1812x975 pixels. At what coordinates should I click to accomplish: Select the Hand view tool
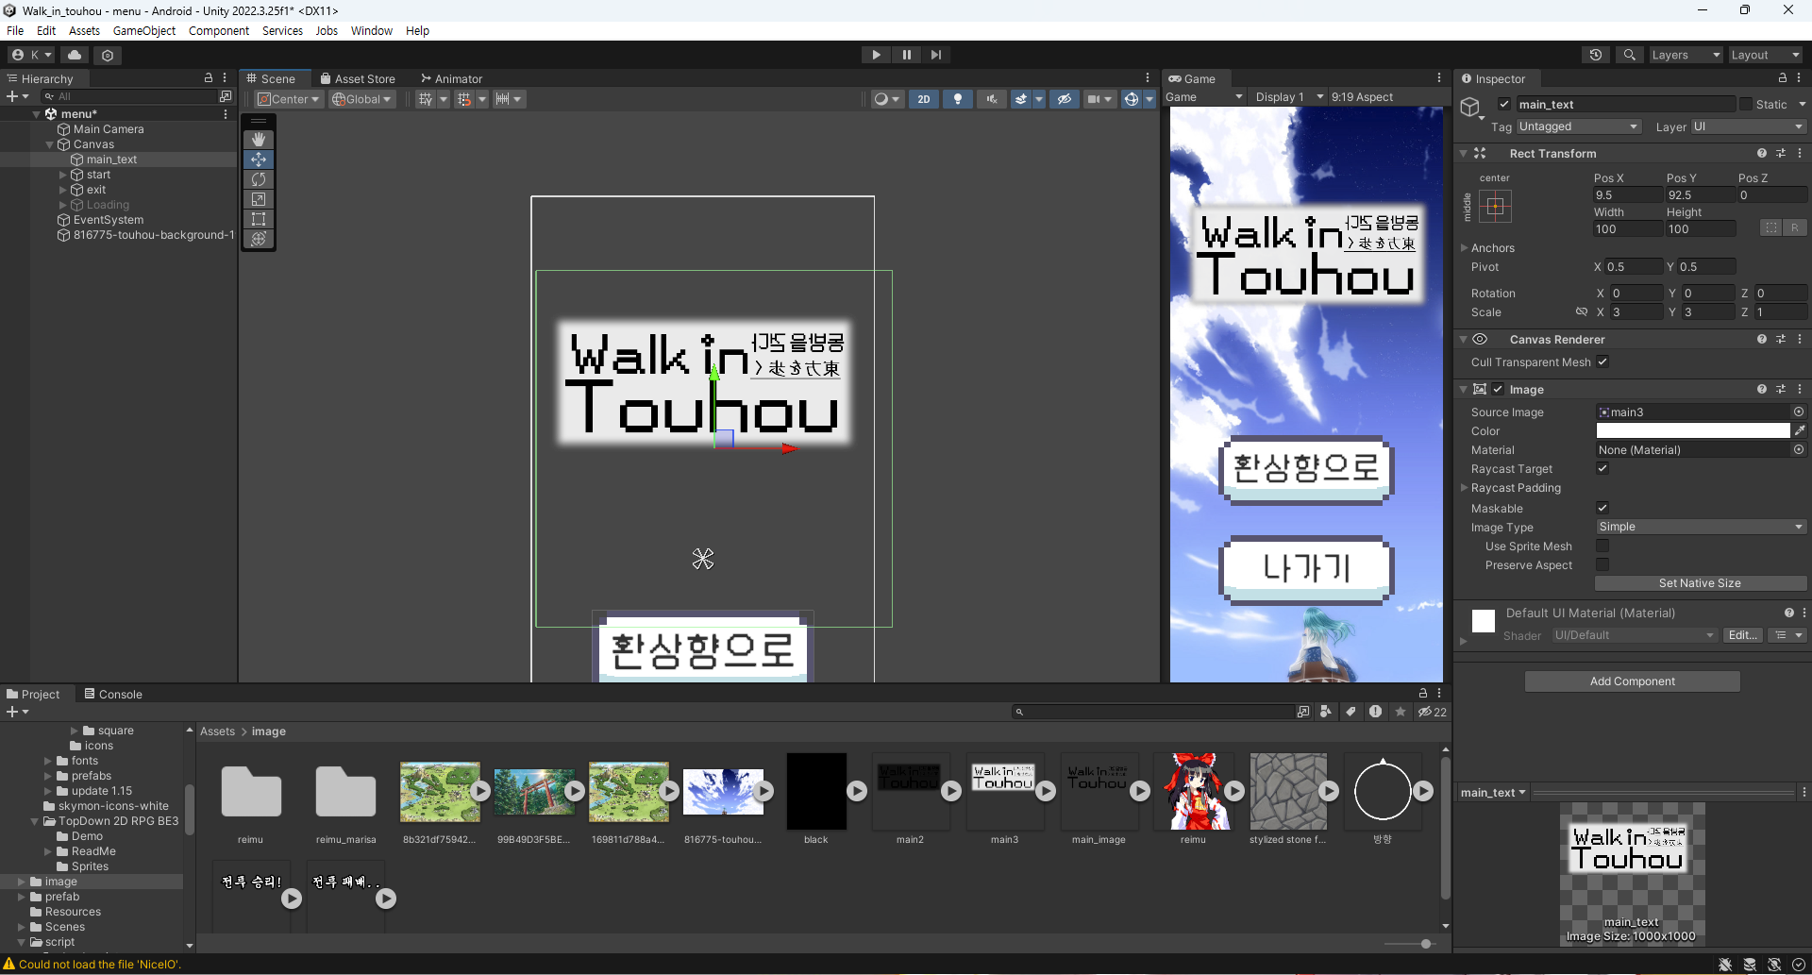point(259,140)
